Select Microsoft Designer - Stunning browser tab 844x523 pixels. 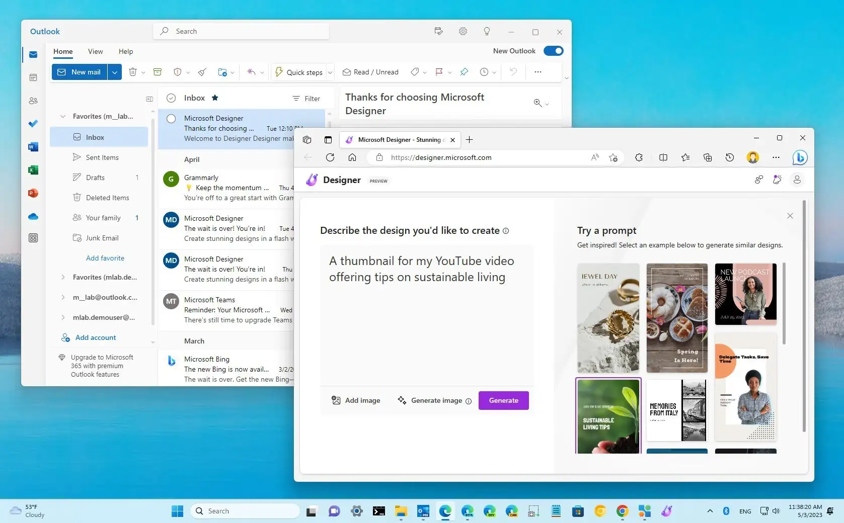click(401, 140)
